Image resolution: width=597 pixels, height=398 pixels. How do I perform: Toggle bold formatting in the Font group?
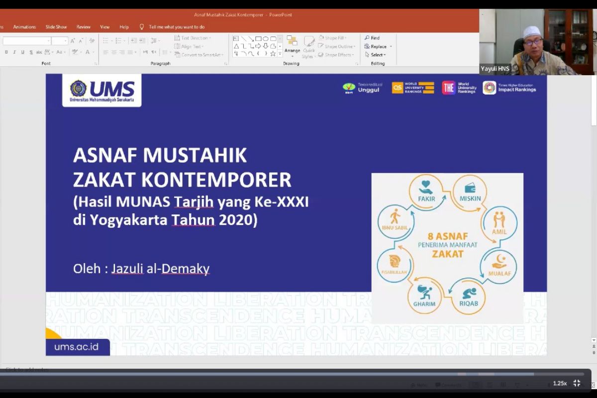(x=6, y=52)
